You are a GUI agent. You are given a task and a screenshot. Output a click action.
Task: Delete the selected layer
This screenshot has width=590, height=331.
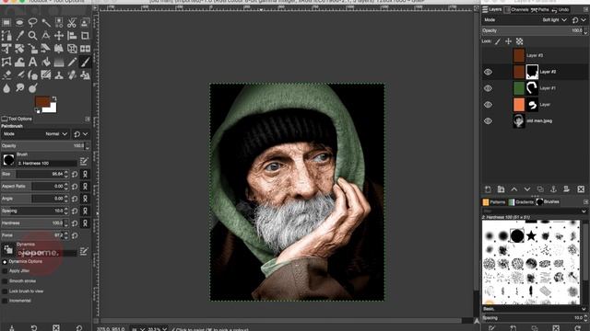tap(581, 189)
